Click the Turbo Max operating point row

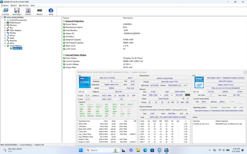107,132
